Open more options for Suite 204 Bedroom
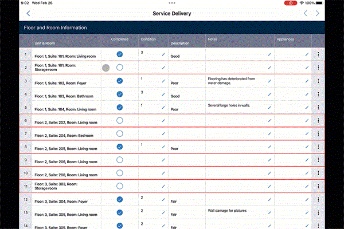 (x=318, y=133)
